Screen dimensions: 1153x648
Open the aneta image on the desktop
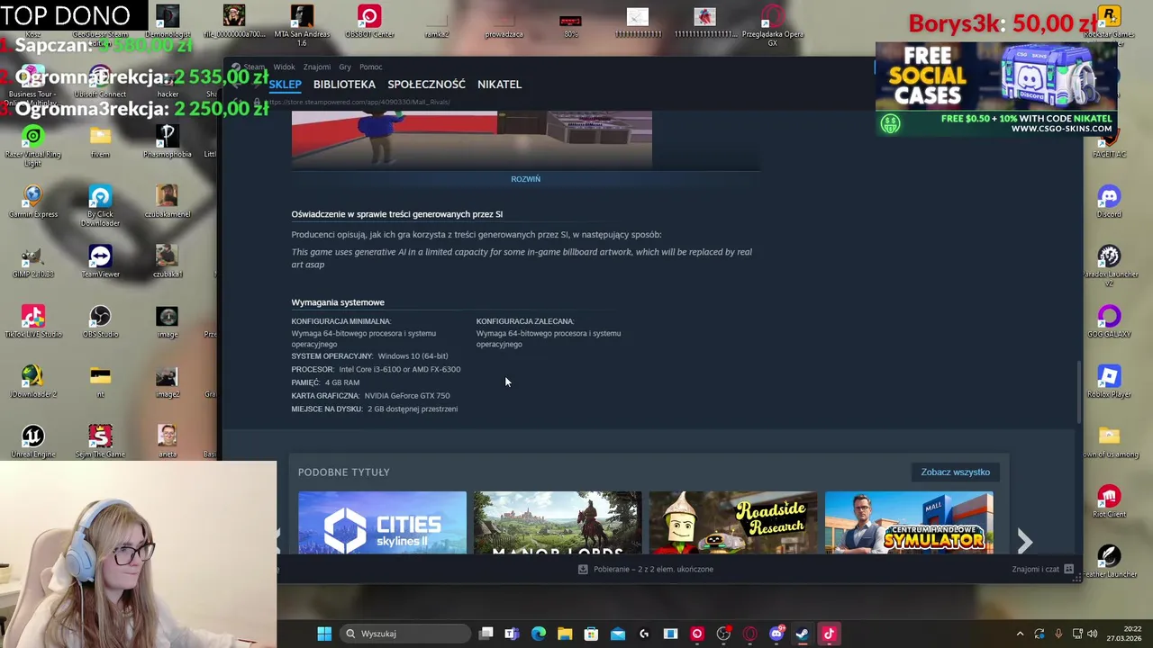pos(167,442)
